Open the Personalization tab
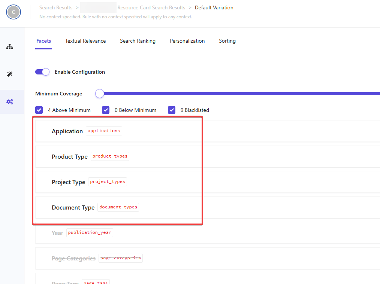 tap(187, 41)
